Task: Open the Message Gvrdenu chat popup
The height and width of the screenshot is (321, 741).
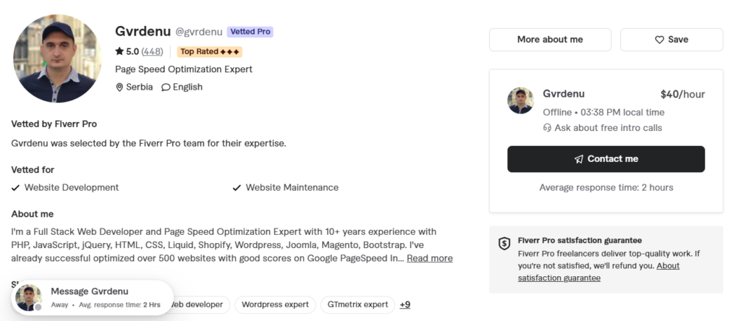Action: click(93, 297)
